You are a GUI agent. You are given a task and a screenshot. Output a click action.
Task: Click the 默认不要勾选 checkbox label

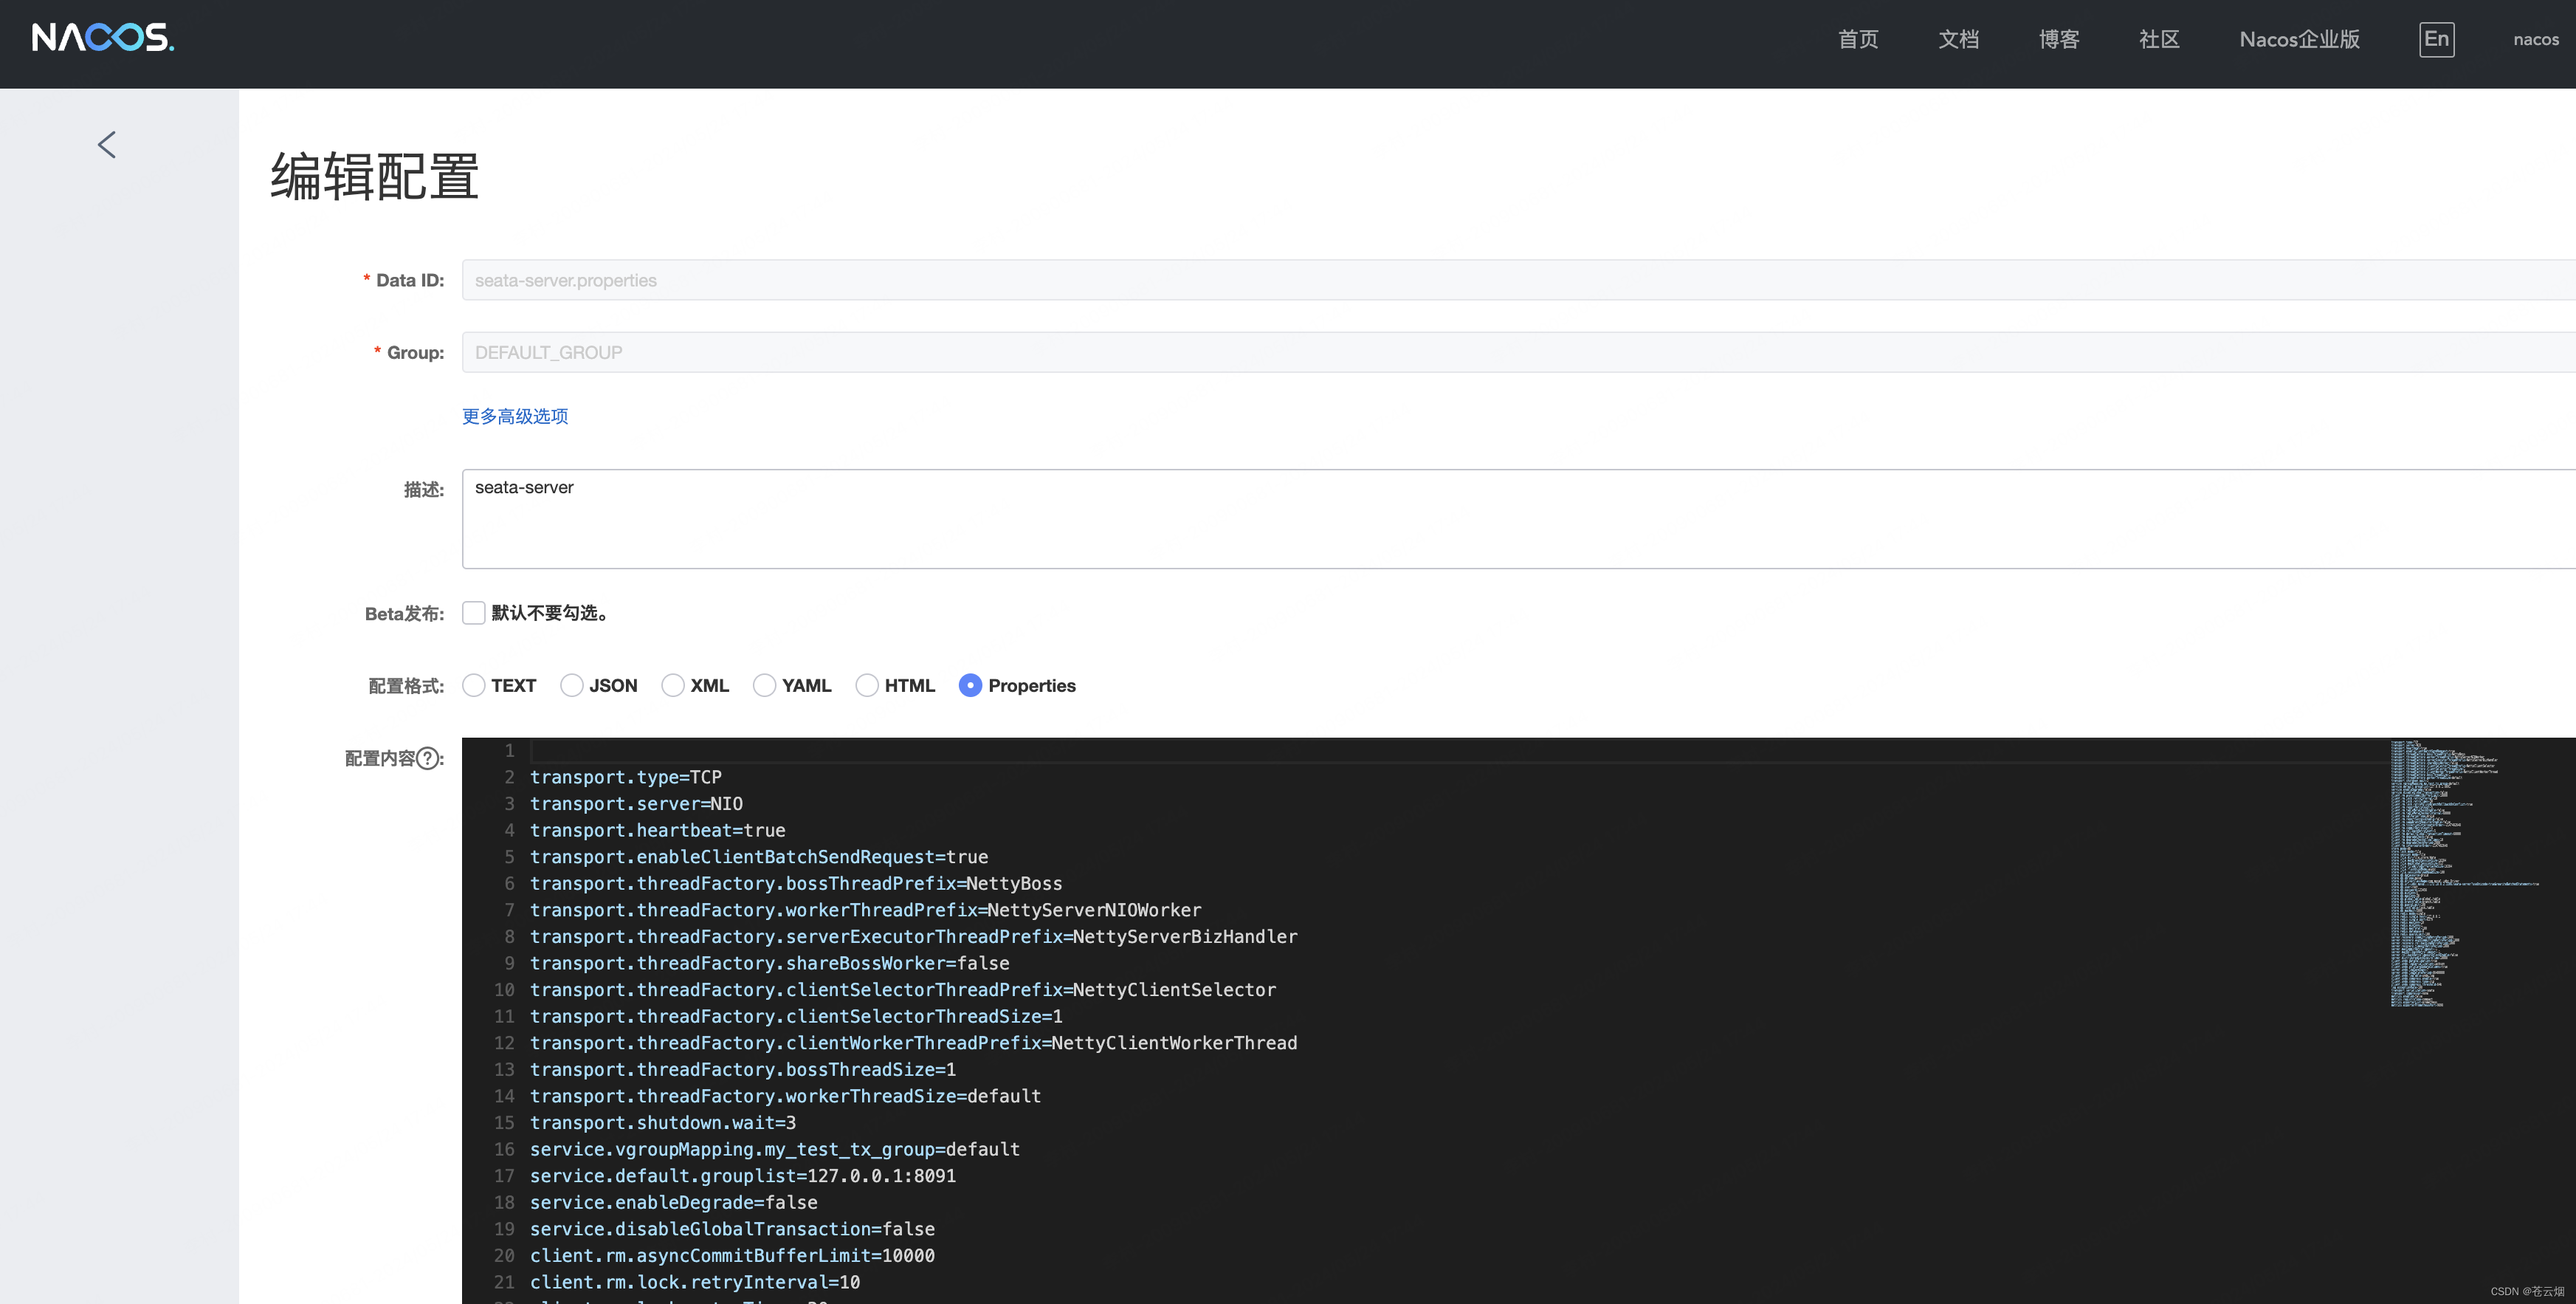point(550,613)
